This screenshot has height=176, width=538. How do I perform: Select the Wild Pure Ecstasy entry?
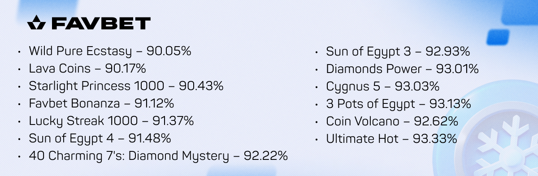pyautogui.click(x=110, y=52)
